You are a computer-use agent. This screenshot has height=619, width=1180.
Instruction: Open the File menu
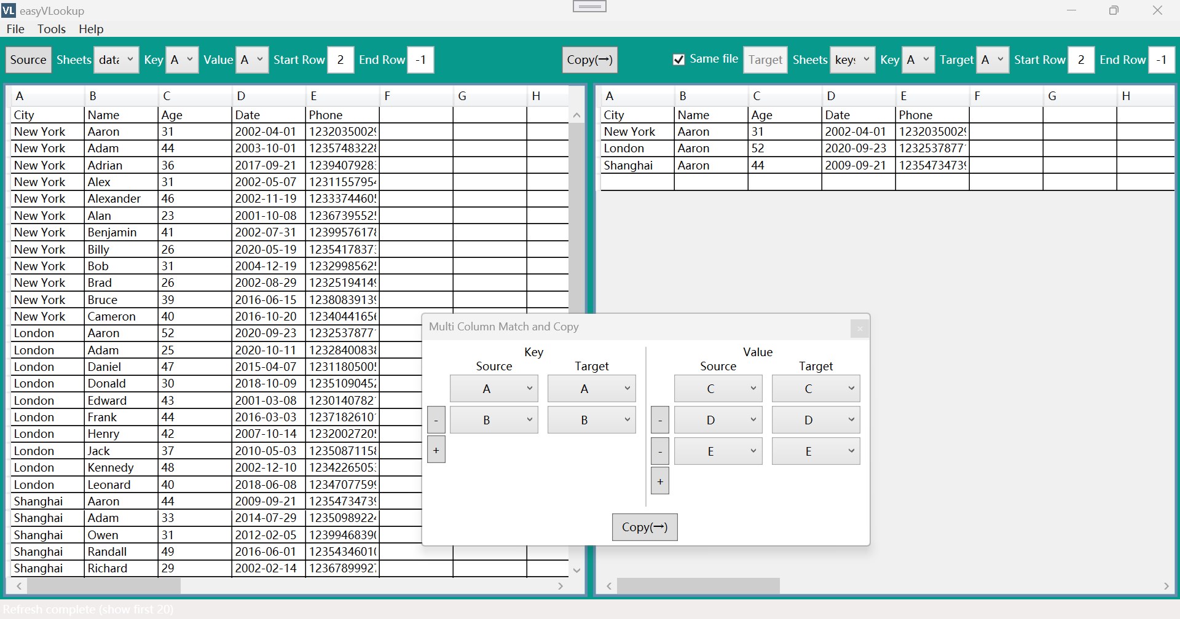tap(15, 29)
